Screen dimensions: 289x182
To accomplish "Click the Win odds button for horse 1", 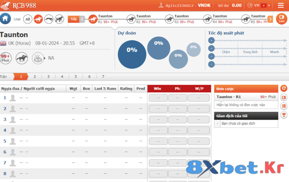I will tap(158, 98).
